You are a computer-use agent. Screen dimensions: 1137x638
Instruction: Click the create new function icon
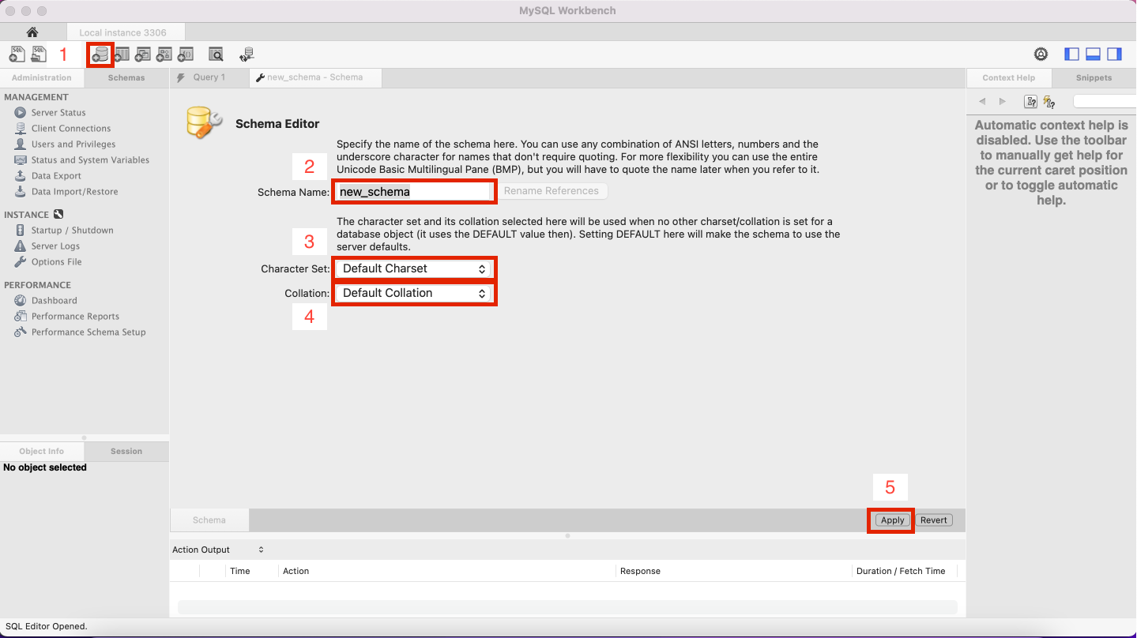tap(186, 54)
